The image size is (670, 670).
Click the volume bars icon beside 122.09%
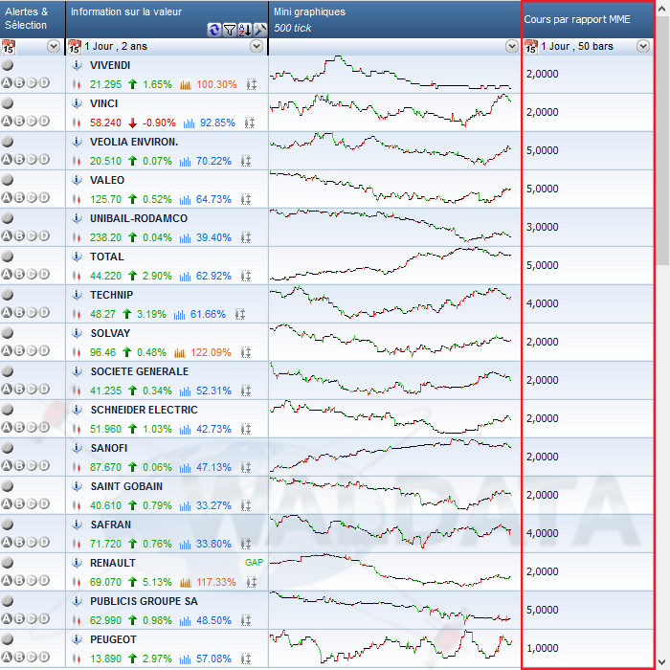click(180, 353)
